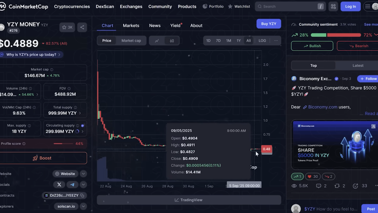Switch to the Markets tab
The width and height of the screenshot is (378, 213).
click(x=131, y=25)
